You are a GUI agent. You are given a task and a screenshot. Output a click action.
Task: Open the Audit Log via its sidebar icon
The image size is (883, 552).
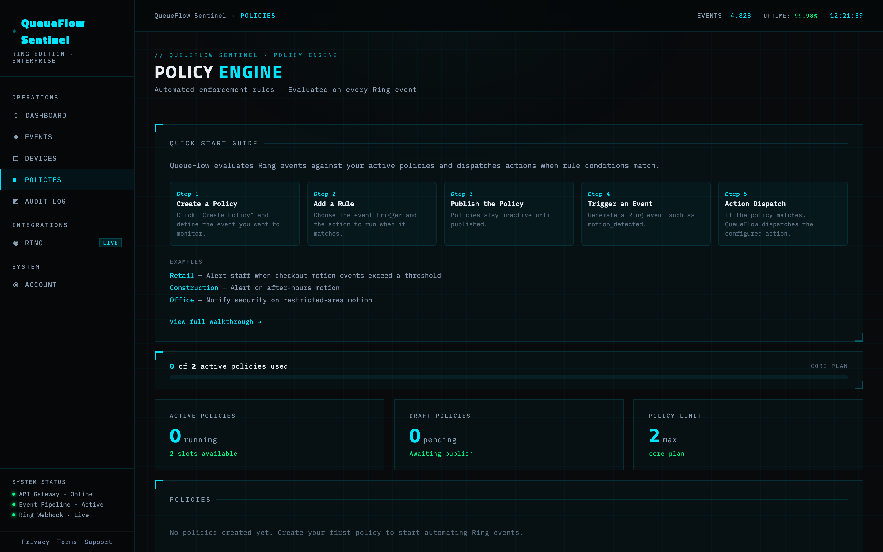[x=16, y=201]
